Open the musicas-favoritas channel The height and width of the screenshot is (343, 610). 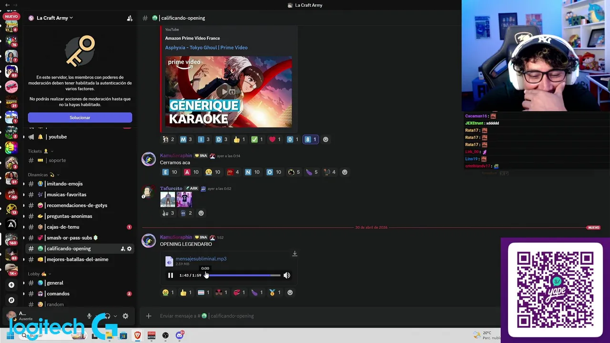coord(66,195)
